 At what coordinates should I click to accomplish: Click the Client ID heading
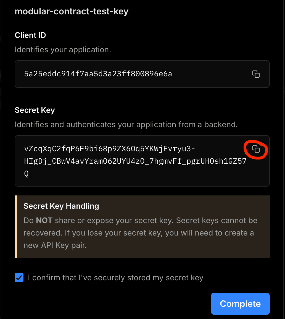30,35
